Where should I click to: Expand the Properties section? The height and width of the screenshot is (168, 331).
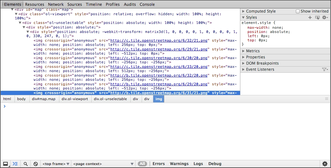243,57
